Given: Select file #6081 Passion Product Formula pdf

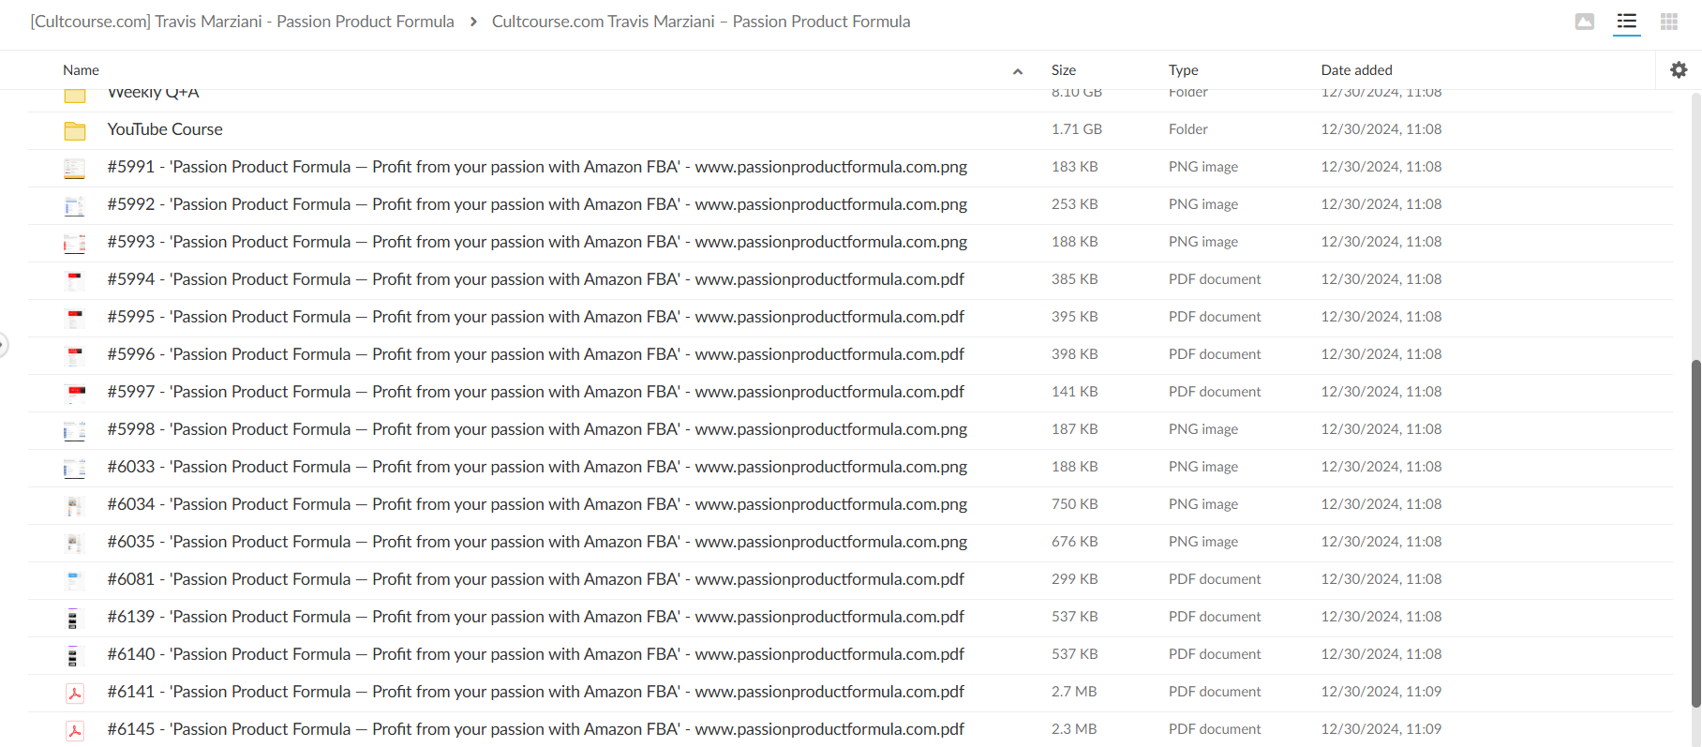Looking at the screenshot, I should click(536, 579).
